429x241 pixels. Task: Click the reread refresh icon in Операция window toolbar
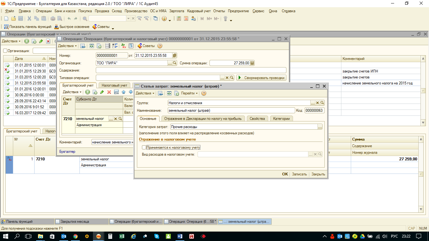(x=91, y=46)
